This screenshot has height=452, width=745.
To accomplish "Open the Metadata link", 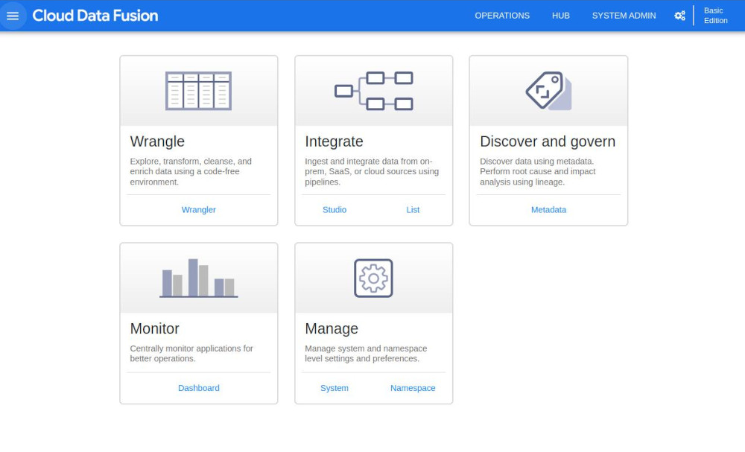I will point(549,210).
